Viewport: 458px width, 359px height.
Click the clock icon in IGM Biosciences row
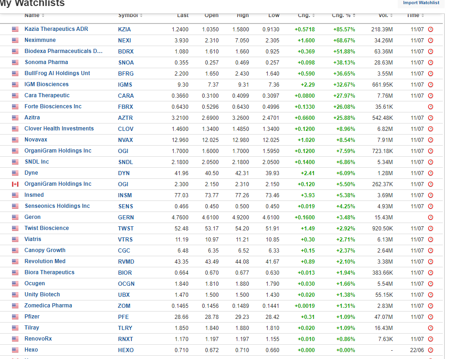pyautogui.click(x=430, y=85)
